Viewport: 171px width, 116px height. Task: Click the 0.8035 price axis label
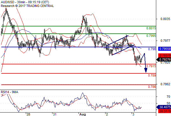click(x=165, y=19)
